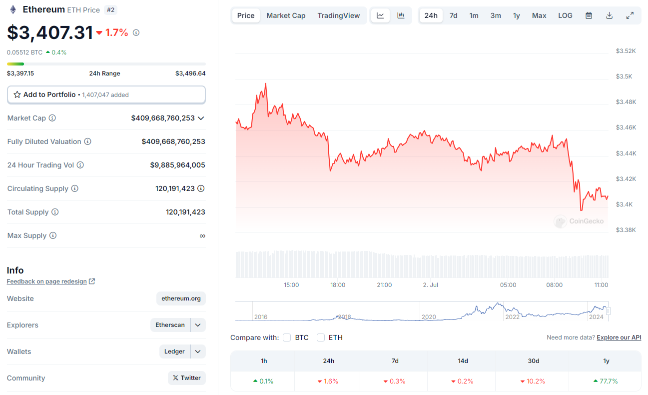Viewport: 648px width, 395px height.
Task: Click the 1h 0.1% change cell
Action: point(263,381)
